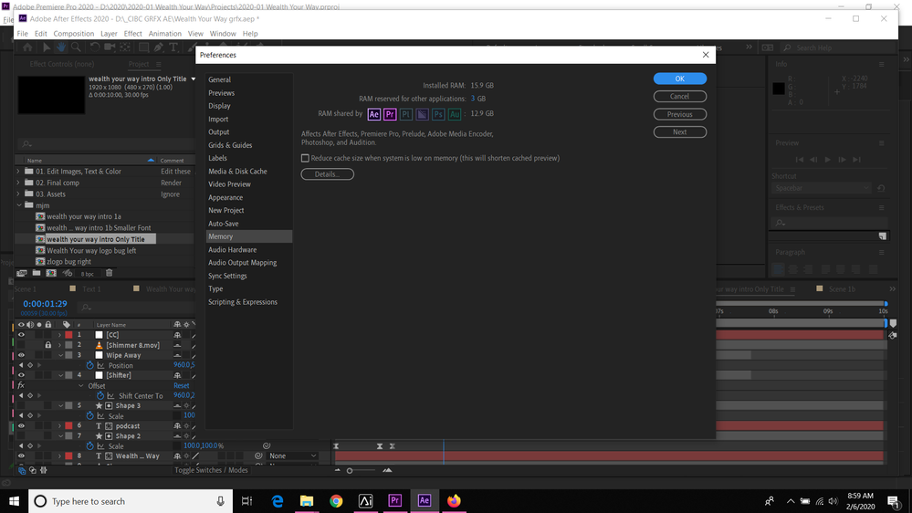Click the Details... button
Screen dimensions: 912x513
[x=327, y=174]
